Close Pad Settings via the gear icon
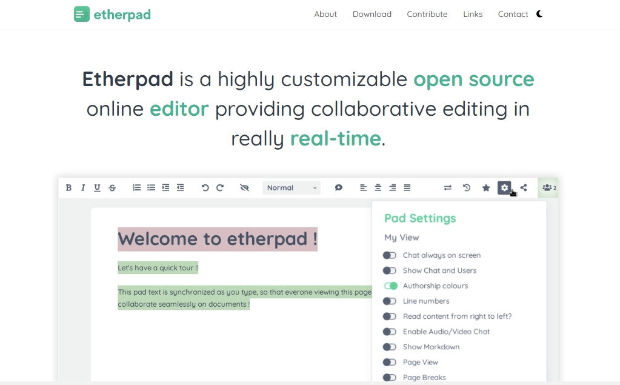 (x=504, y=187)
